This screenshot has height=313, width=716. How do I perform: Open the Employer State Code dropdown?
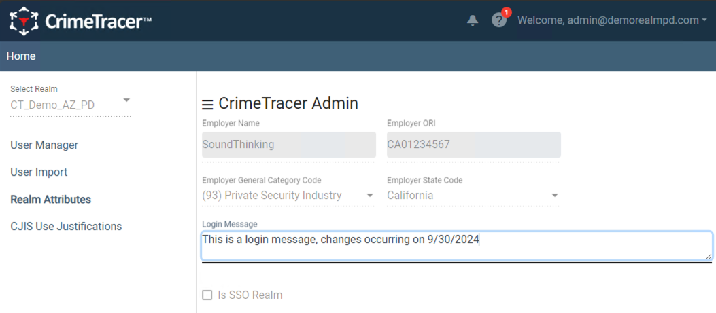(x=473, y=196)
